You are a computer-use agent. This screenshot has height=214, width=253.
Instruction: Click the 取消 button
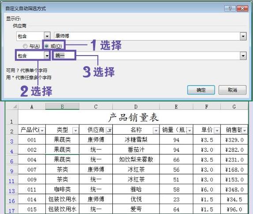pyautogui.click(x=232, y=90)
